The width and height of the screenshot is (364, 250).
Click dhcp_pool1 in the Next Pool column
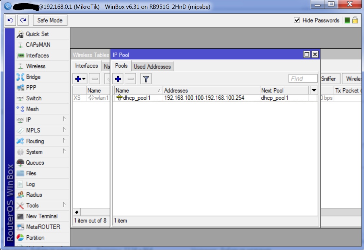[275, 98]
